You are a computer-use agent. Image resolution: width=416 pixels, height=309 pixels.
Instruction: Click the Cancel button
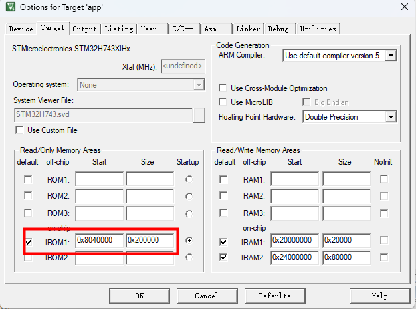pyautogui.click(x=207, y=296)
